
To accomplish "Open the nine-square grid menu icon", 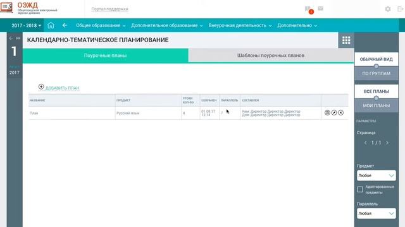I will (346, 40).
